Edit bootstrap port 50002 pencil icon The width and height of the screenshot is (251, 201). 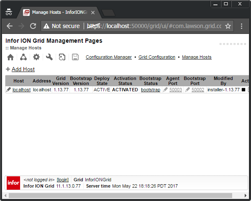tap(188, 90)
